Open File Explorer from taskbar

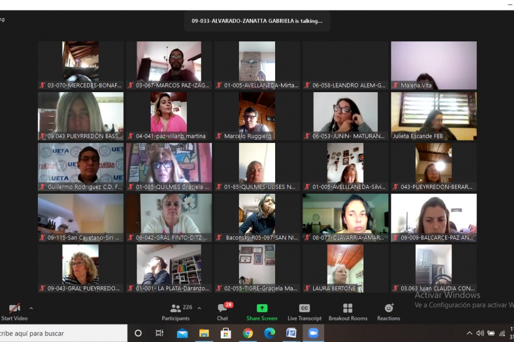204,333
